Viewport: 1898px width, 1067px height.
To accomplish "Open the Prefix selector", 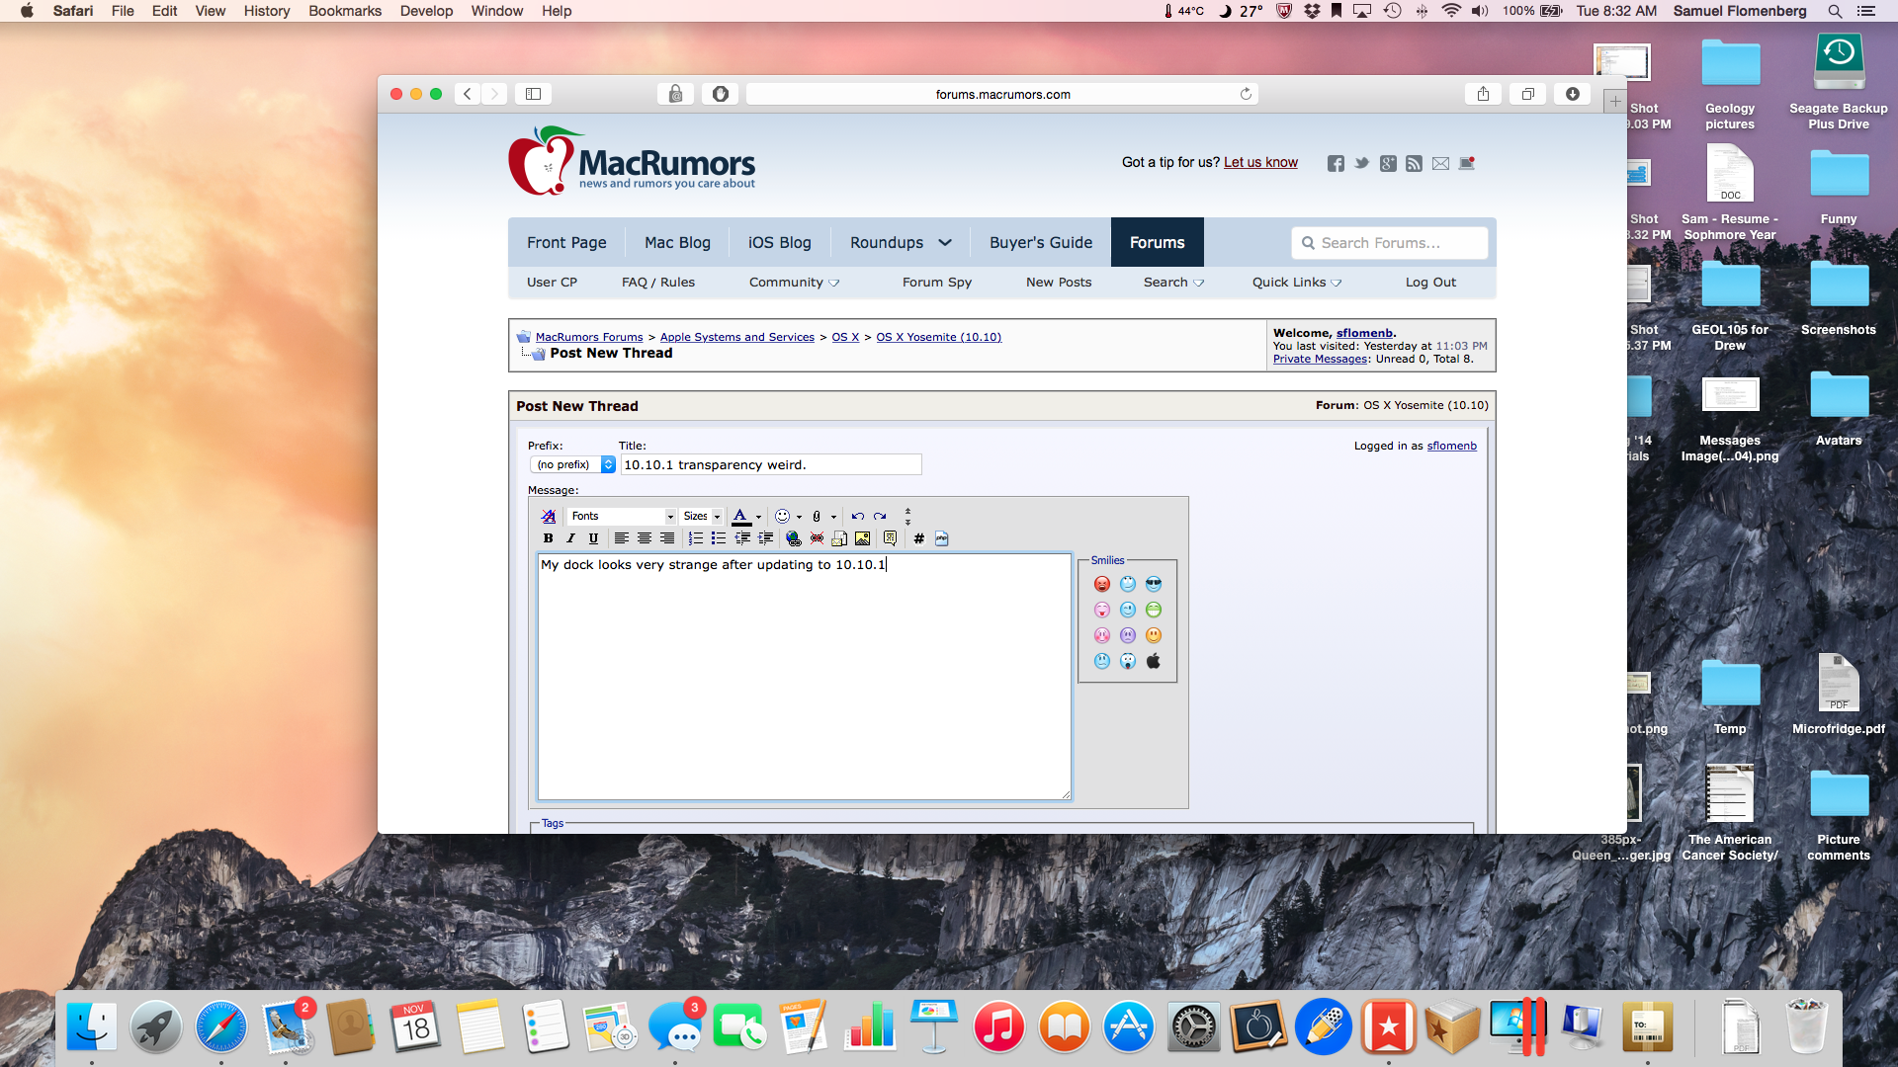I will pos(573,464).
